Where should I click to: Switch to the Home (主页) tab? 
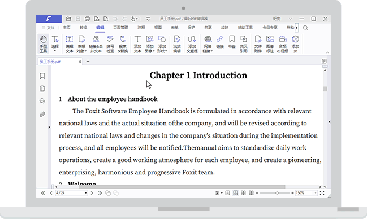click(67, 28)
